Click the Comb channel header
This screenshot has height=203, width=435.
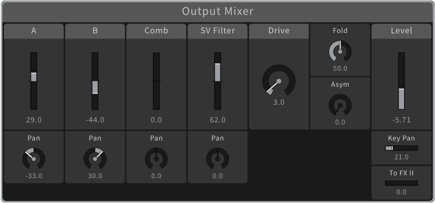point(156,31)
